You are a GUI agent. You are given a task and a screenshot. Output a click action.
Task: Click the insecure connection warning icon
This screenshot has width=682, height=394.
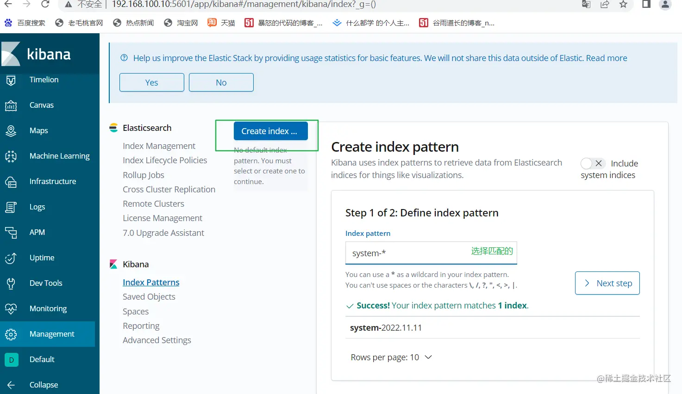[x=69, y=5]
